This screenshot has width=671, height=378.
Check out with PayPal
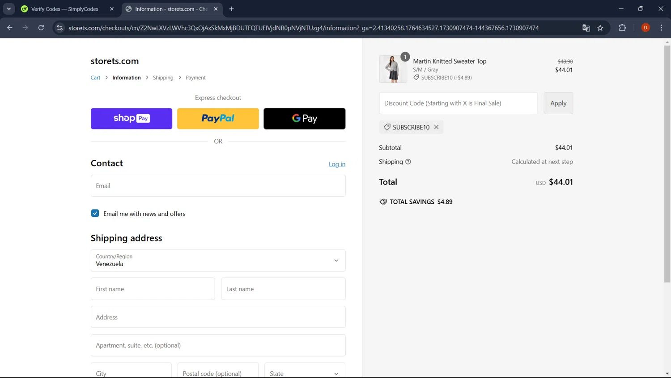pos(218,119)
